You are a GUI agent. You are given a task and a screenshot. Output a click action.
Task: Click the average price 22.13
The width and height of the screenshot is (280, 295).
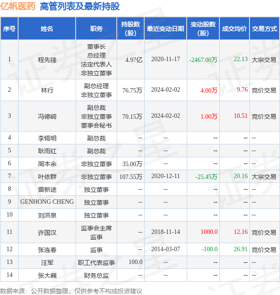241,59
